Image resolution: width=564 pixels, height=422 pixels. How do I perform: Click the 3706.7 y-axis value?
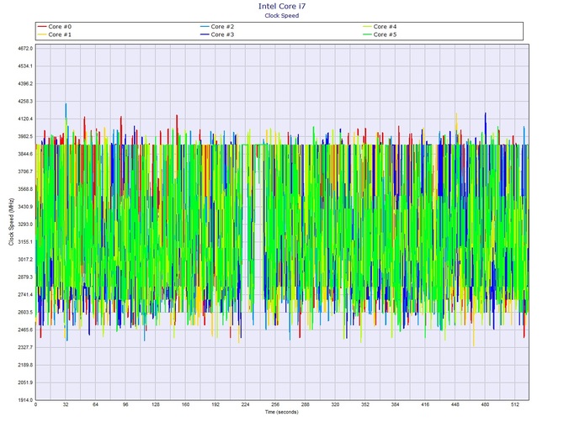pos(25,171)
